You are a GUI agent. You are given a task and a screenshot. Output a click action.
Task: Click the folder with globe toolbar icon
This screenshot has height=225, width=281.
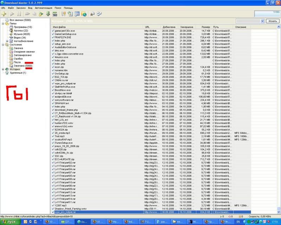click(84, 14)
